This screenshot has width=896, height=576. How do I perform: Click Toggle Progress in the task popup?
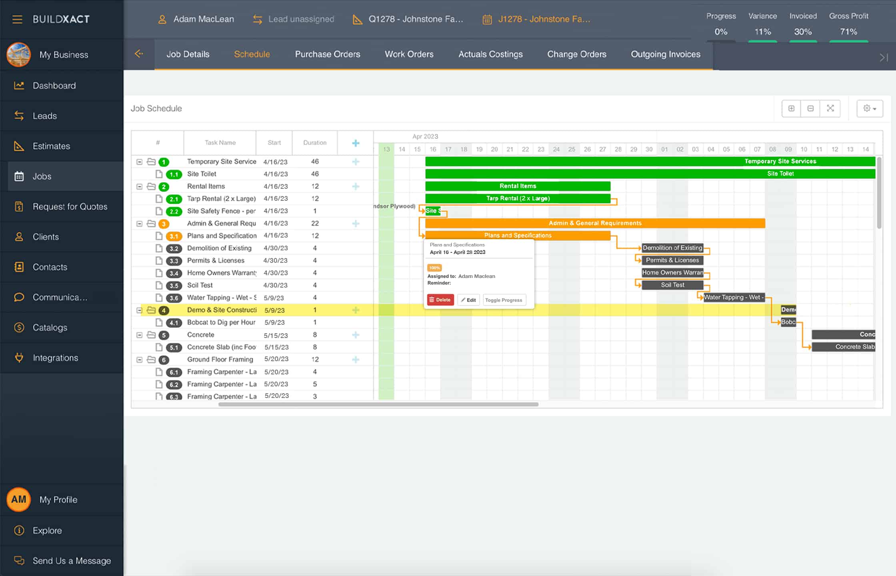[x=504, y=300]
